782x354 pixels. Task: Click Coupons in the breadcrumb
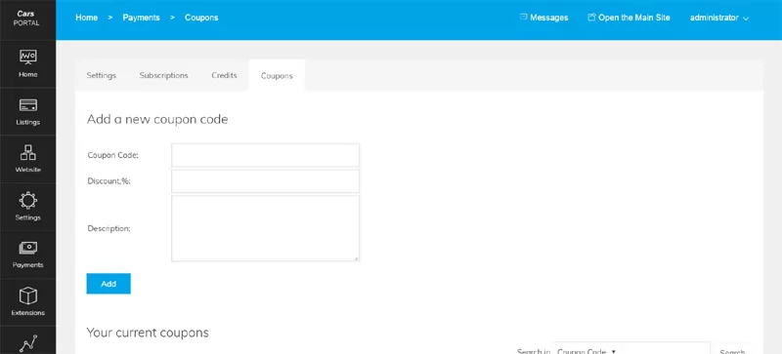click(201, 18)
